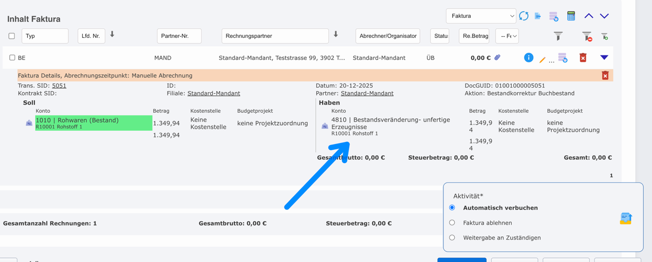Viewport: 652px width, 262px height.
Task: Click the MAND partner number cell
Action: coord(163,58)
